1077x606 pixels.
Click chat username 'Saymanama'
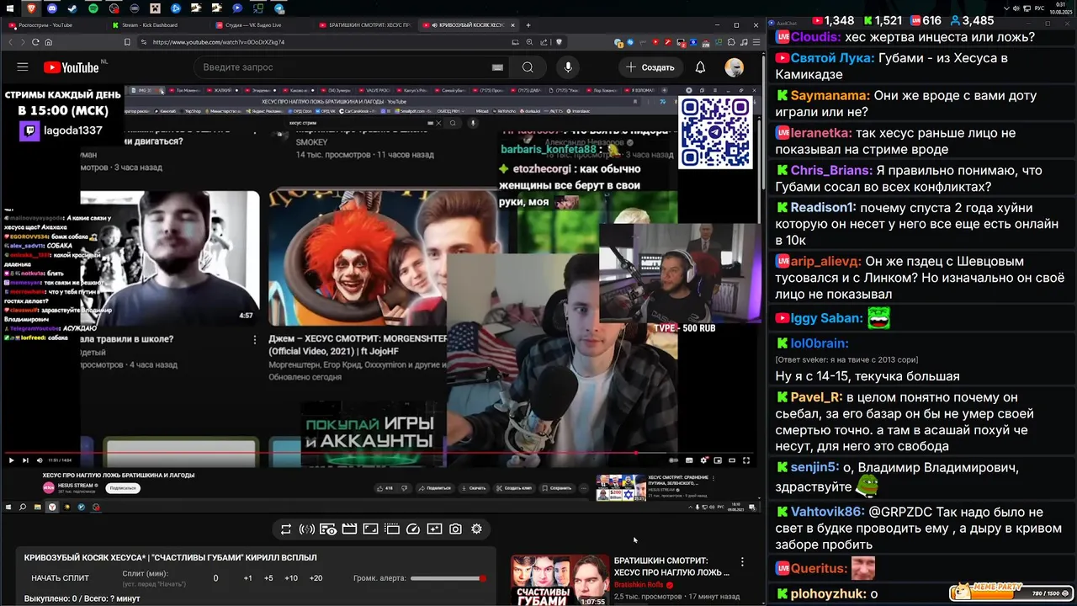(830, 96)
